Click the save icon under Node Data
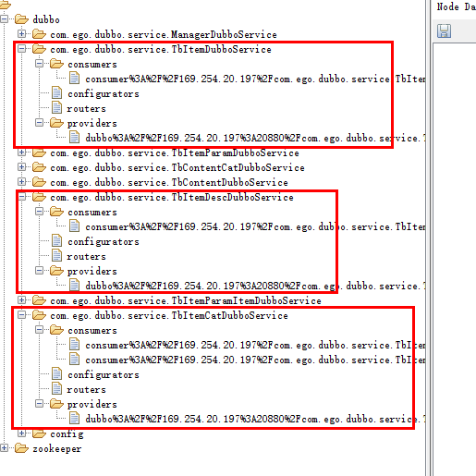The height and width of the screenshot is (476, 476). point(444,31)
